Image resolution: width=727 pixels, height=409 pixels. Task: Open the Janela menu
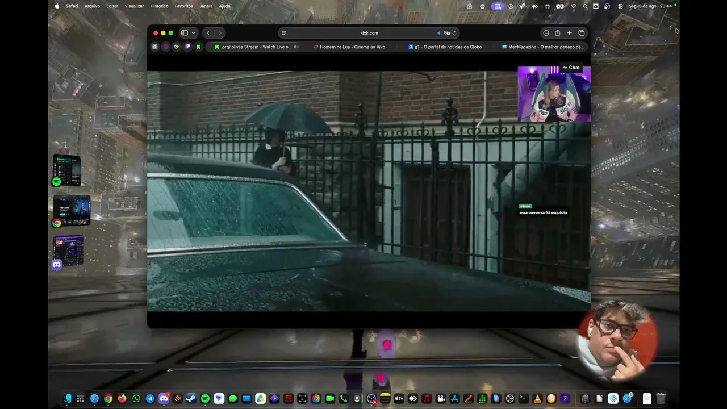pos(206,6)
